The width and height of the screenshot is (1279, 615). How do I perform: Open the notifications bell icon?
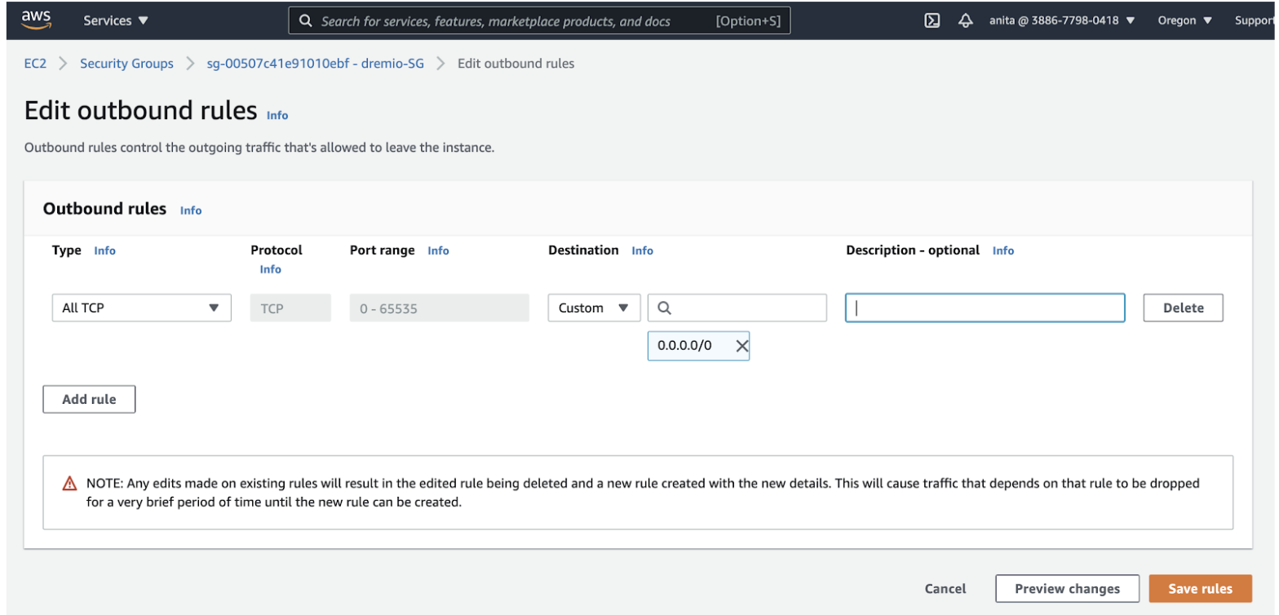966,20
